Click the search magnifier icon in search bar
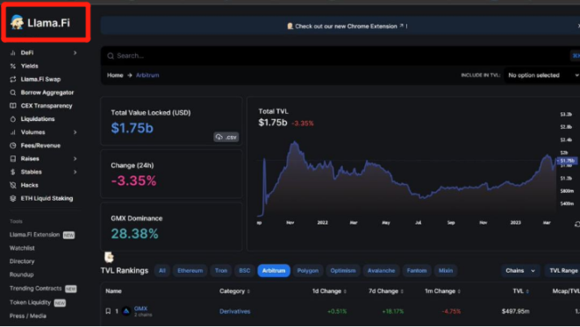 point(111,56)
